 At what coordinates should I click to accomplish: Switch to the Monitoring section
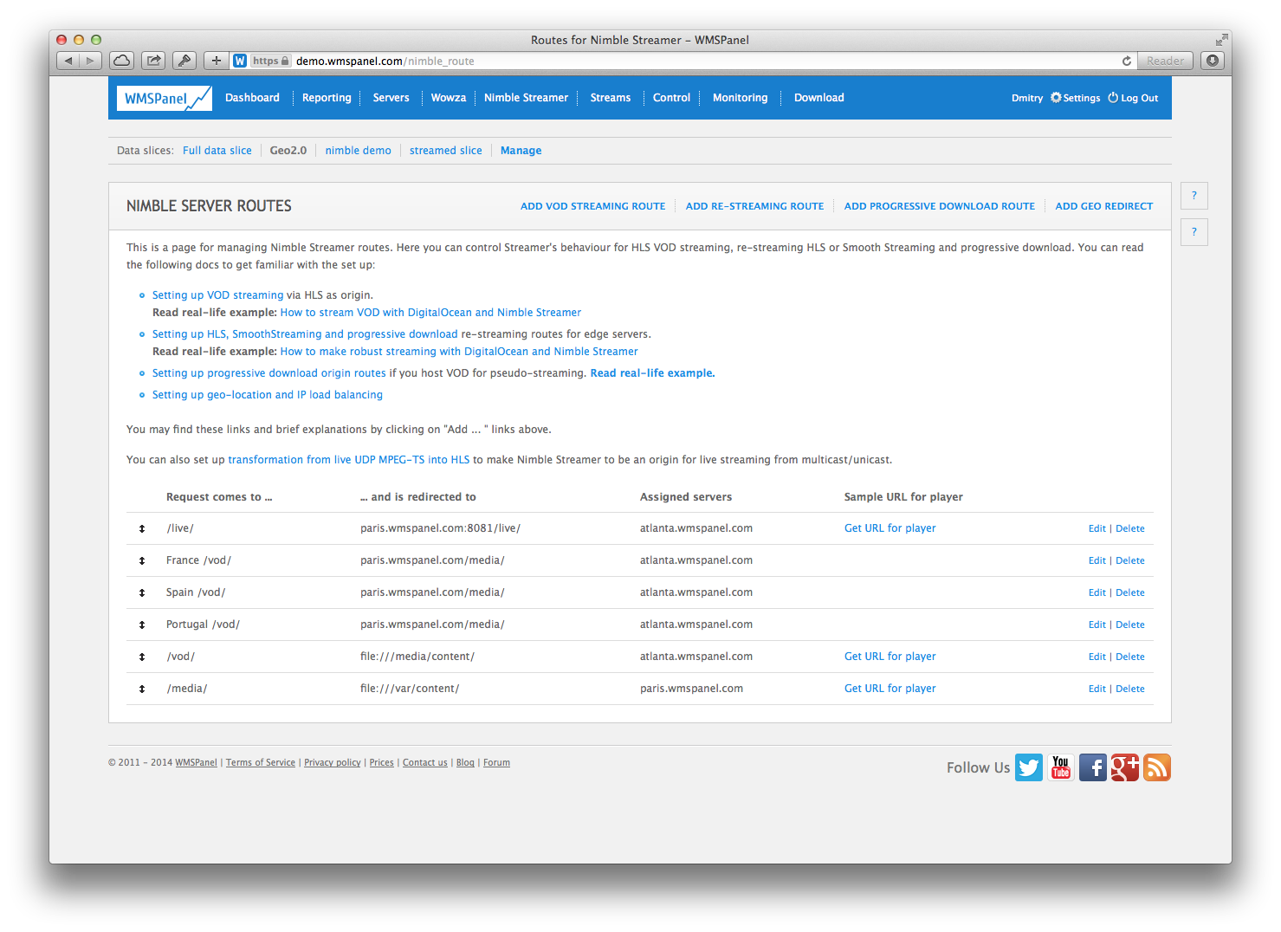coord(739,97)
